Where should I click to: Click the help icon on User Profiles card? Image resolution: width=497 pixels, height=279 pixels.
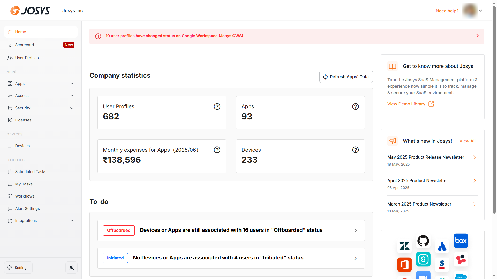pos(217,106)
